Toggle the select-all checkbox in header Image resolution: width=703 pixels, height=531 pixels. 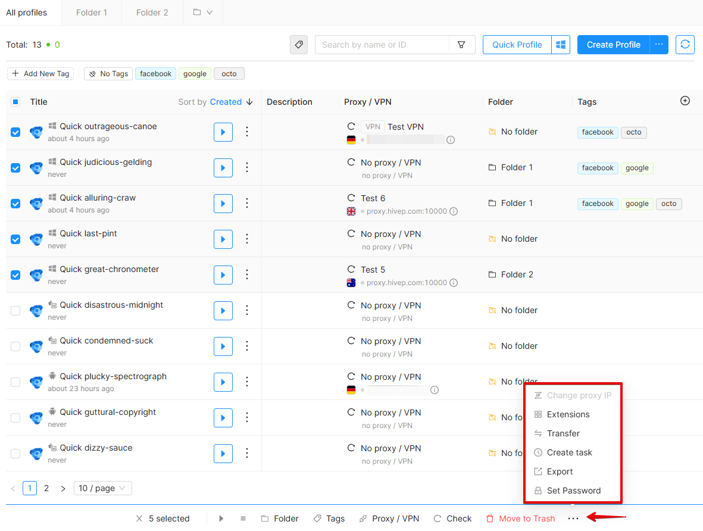tap(15, 102)
